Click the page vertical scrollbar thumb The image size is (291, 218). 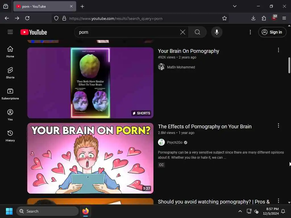[289, 65]
